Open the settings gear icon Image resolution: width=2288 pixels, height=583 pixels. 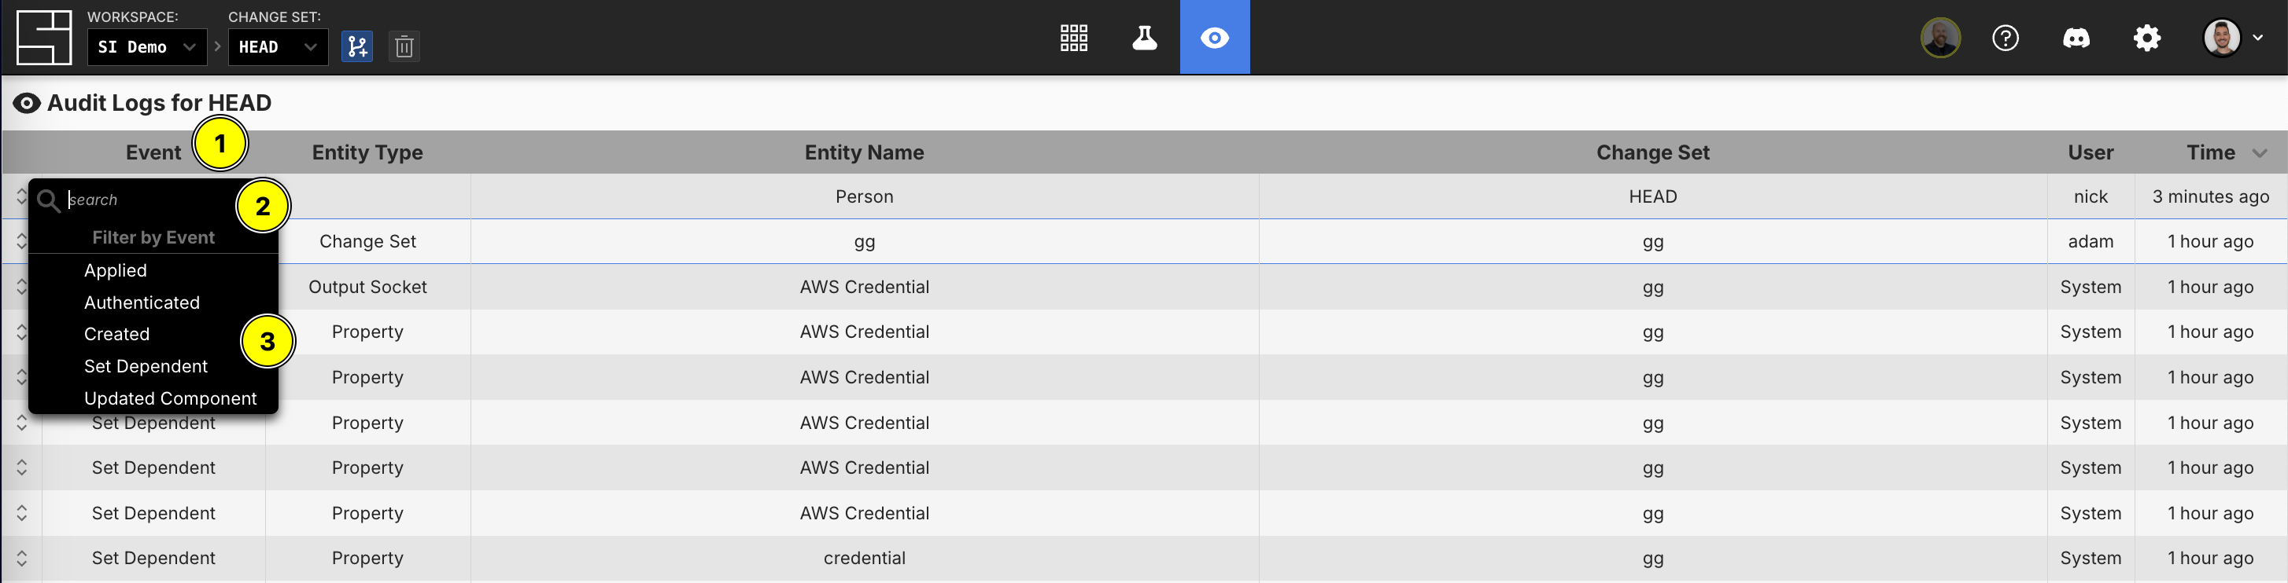(x=2147, y=37)
